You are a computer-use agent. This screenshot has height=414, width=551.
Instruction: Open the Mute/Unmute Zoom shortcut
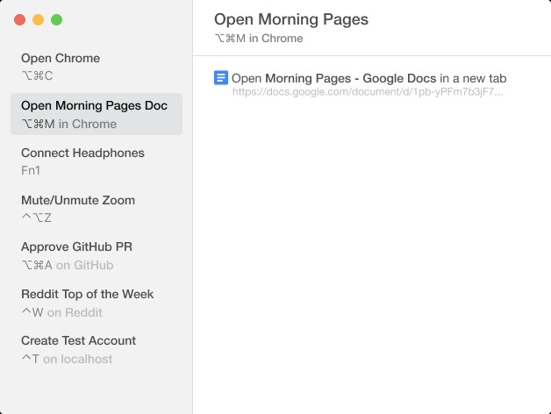click(x=97, y=209)
